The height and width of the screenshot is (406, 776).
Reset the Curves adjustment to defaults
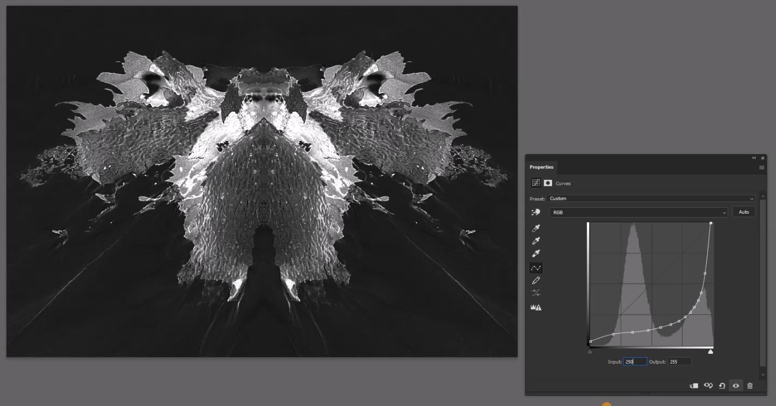[x=722, y=386]
